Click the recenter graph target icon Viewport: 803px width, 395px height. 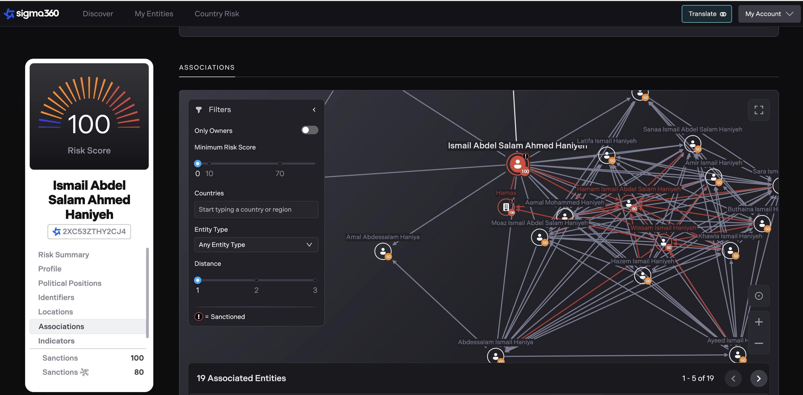[758, 296]
